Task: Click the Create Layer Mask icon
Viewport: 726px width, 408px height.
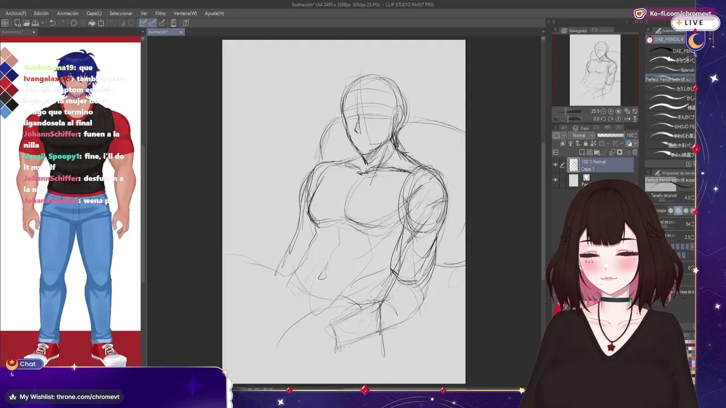Action: (x=619, y=152)
